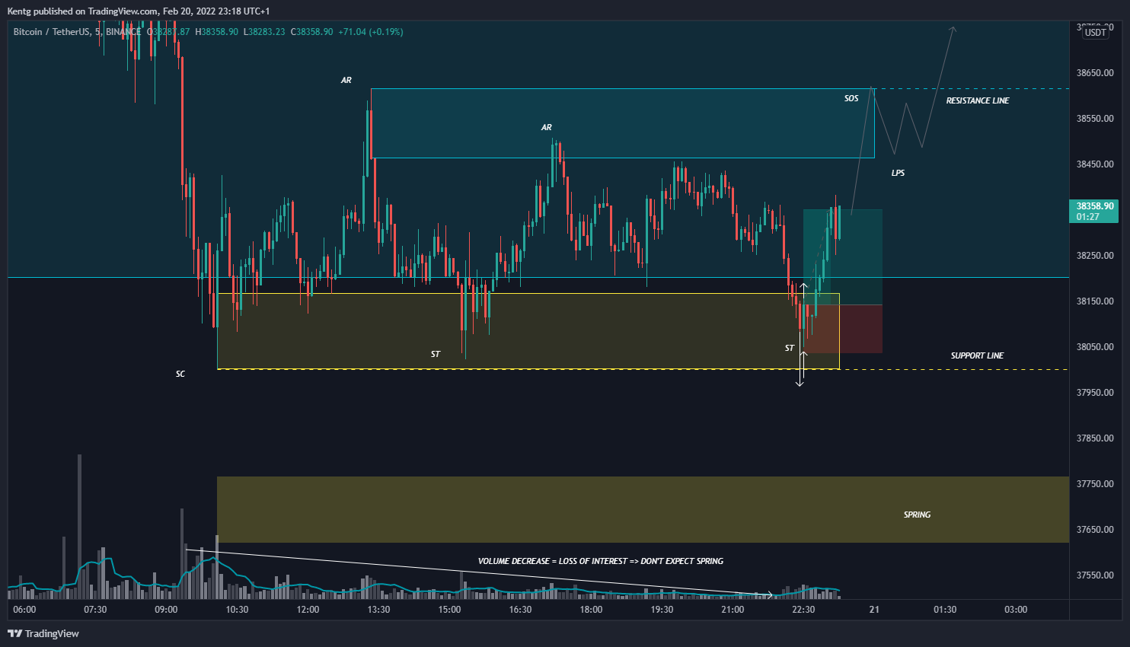Click the 38550.00 price axis label
The image size is (1130, 647).
1095,119
